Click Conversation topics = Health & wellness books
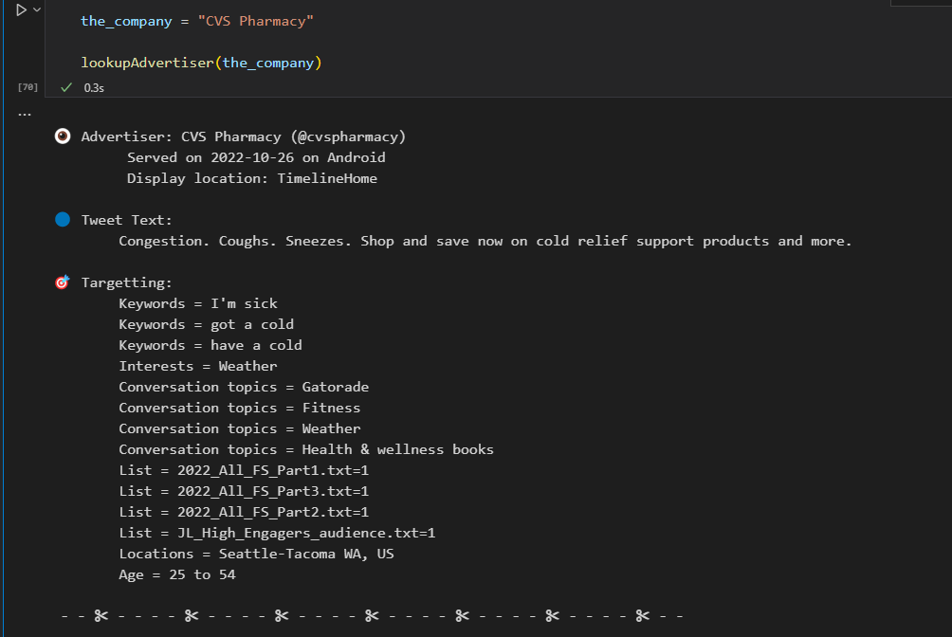The width and height of the screenshot is (952, 637). (306, 449)
